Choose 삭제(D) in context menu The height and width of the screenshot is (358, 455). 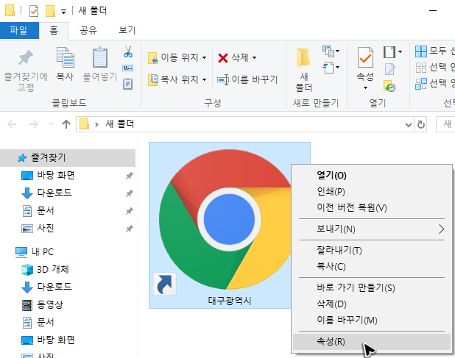point(372,304)
